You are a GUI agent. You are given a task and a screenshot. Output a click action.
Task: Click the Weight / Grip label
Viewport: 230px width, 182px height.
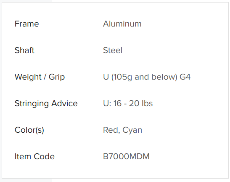tap(40, 77)
